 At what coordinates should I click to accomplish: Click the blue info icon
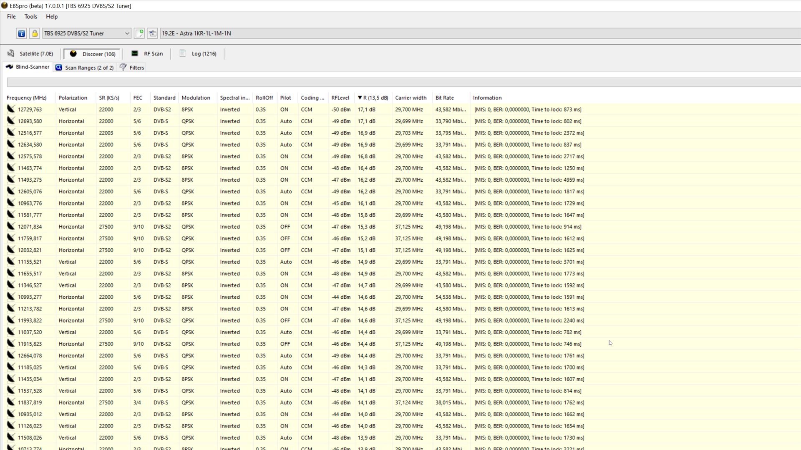click(21, 33)
